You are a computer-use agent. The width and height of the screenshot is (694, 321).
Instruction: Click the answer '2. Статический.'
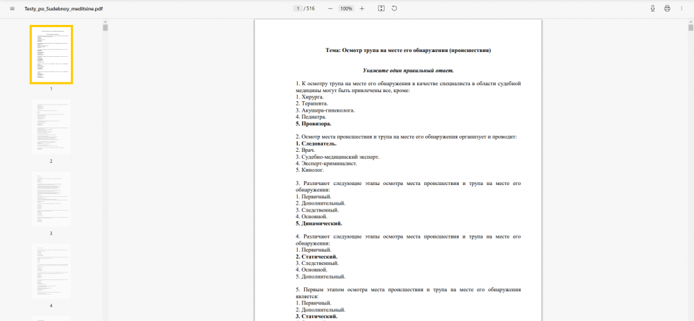click(x=316, y=257)
